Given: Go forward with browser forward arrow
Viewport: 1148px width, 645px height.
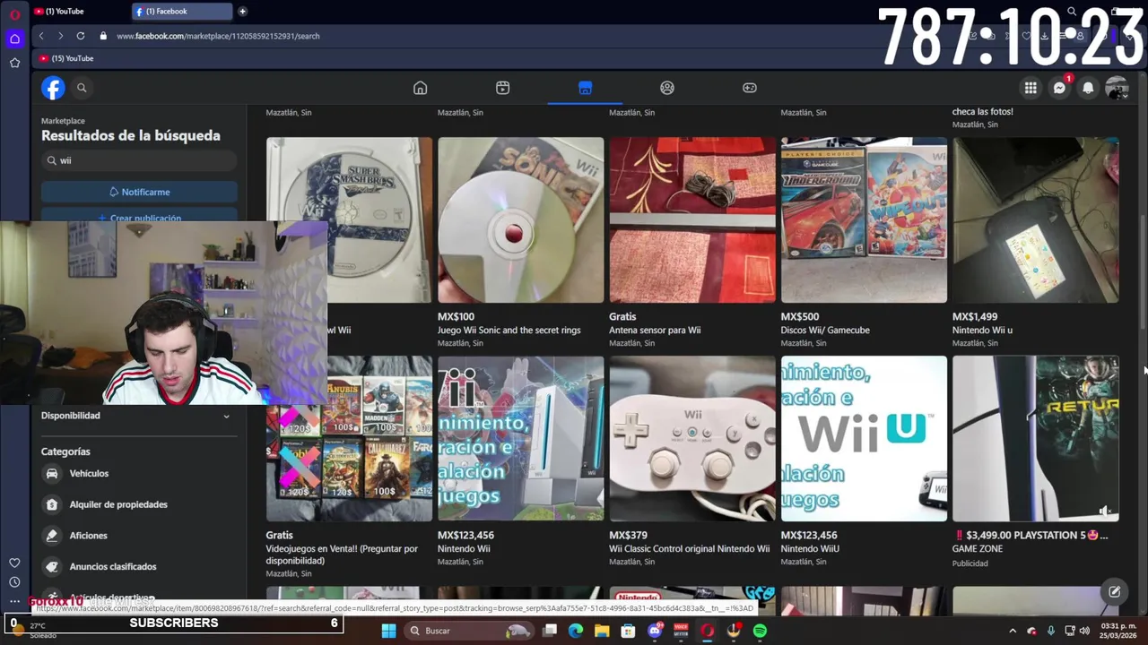Looking at the screenshot, I should point(60,36).
